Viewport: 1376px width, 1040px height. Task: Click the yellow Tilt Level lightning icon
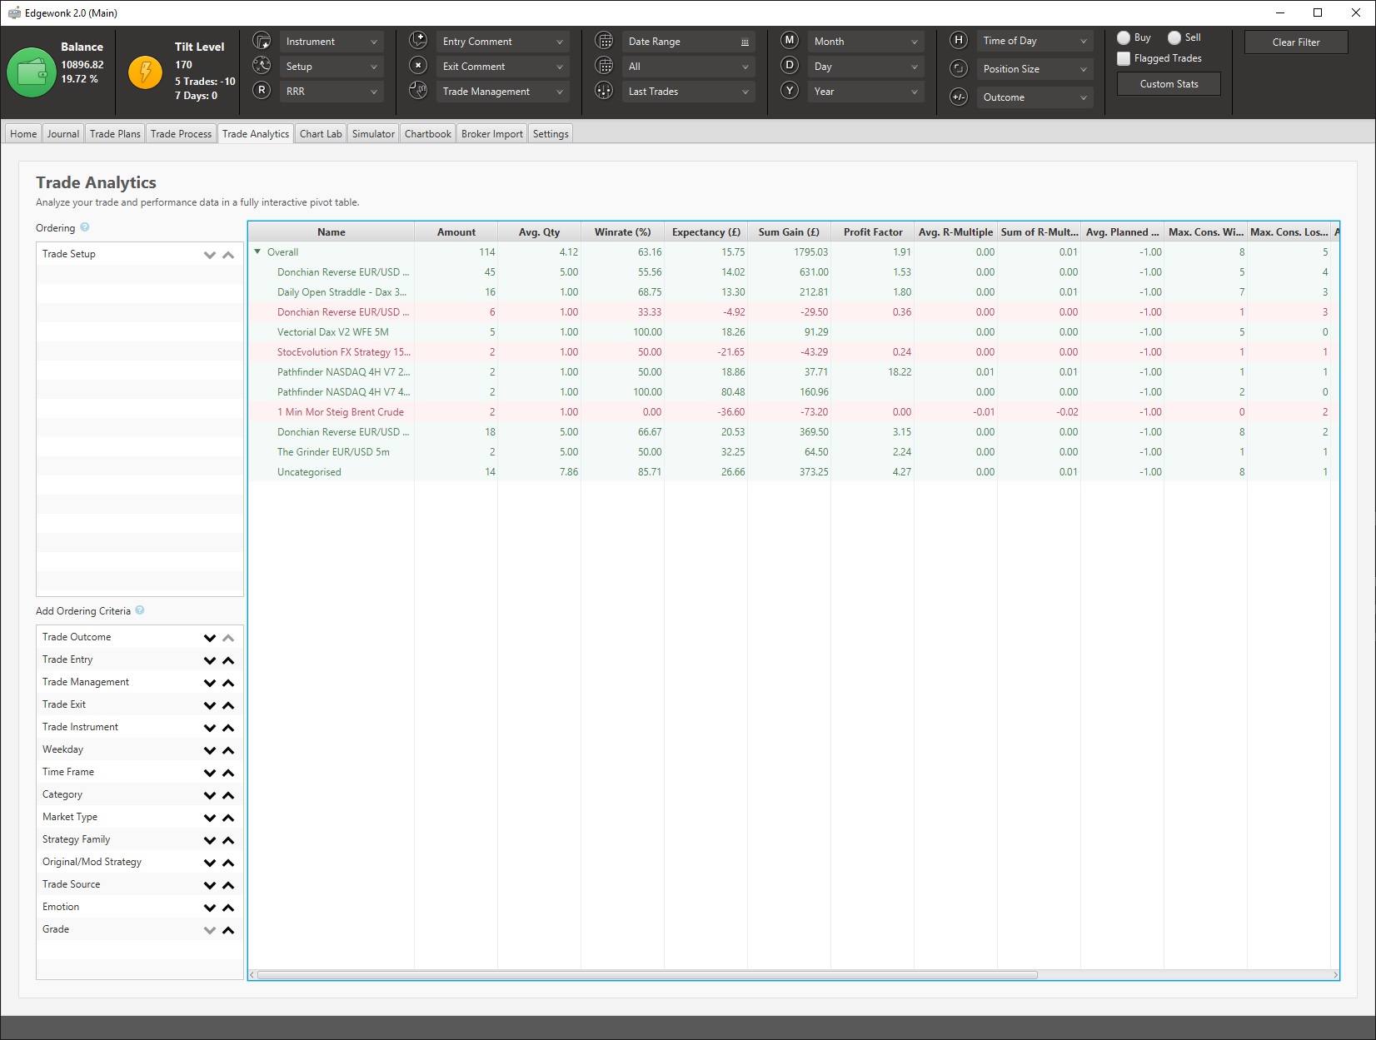point(146,72)
